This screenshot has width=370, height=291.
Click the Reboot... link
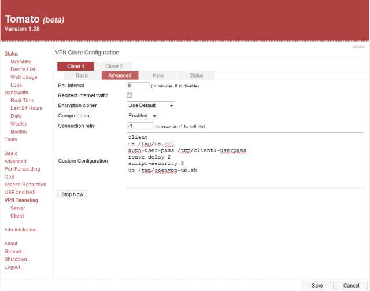pyautogui.click(x=14, y=251)
